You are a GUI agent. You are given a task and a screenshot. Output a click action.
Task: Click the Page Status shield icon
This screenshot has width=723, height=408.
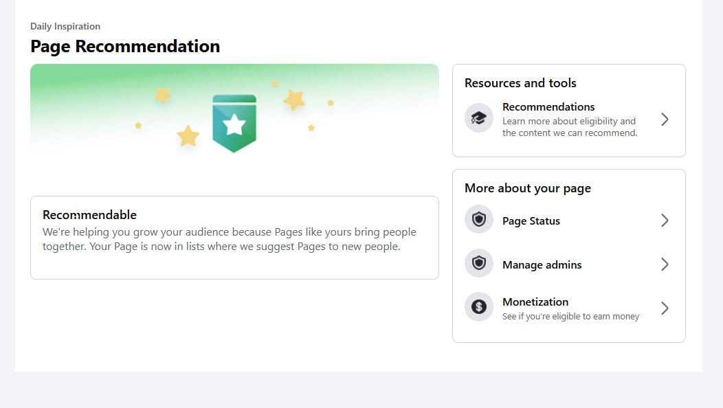[478, 219]
